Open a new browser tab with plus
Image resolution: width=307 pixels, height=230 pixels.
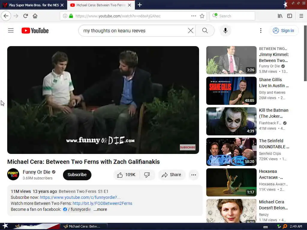[140, 5]
